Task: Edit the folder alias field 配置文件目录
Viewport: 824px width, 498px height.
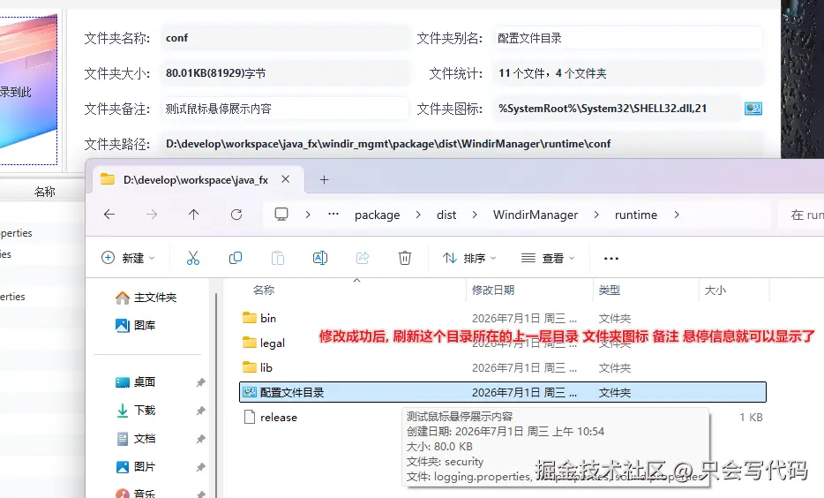Action: pyautogui.click(x=628, y=38)
